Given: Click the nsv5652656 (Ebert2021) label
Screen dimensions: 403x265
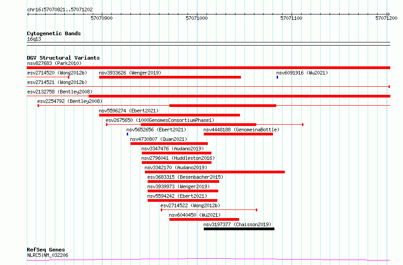Looking at the screenshot, I should [156, 130].
